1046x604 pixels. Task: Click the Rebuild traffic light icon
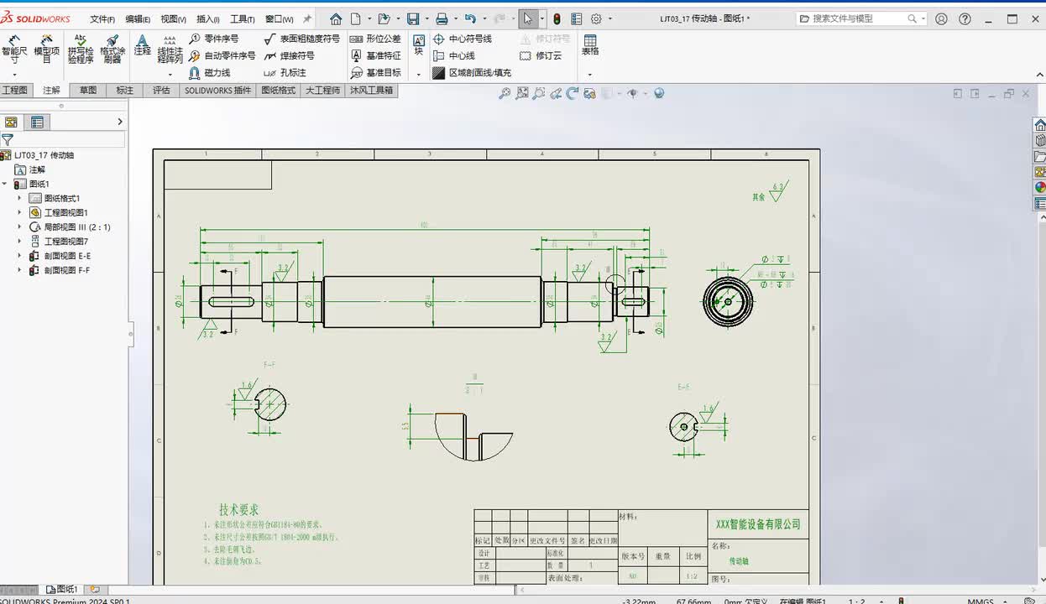point(557,18)
